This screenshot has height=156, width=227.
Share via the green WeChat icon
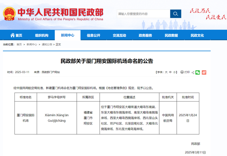tap(197, 72)
